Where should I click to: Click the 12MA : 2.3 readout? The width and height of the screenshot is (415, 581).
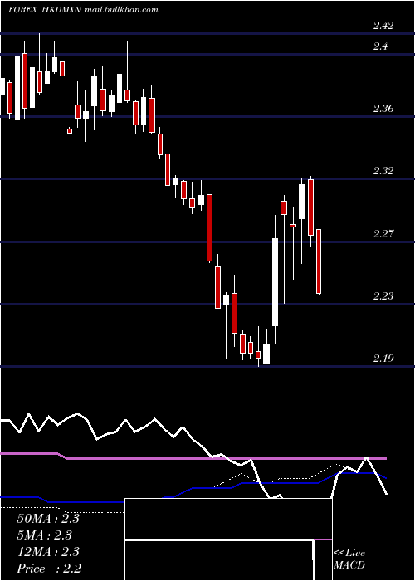(x=48, y=552)
